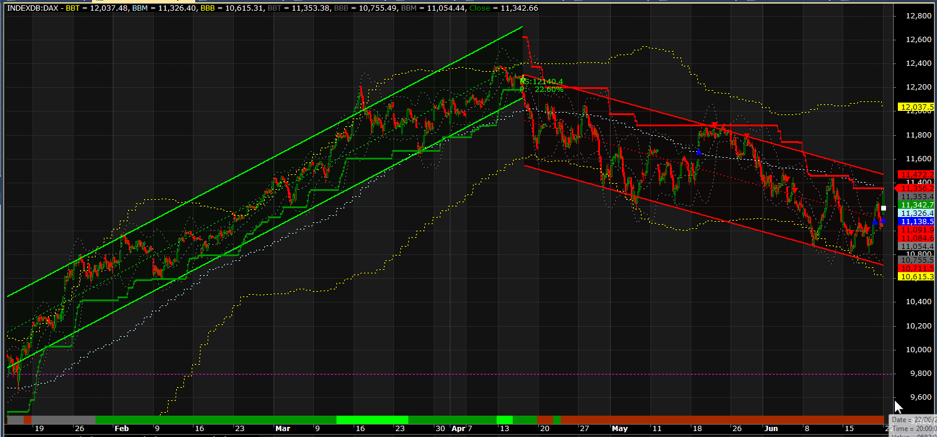
Task: Click the 11 date label in May
Action: click(656, 428)
